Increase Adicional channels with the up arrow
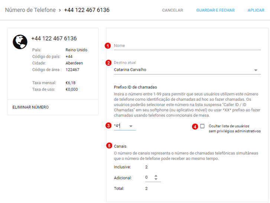The image size is (270, 203). point(156,176)
